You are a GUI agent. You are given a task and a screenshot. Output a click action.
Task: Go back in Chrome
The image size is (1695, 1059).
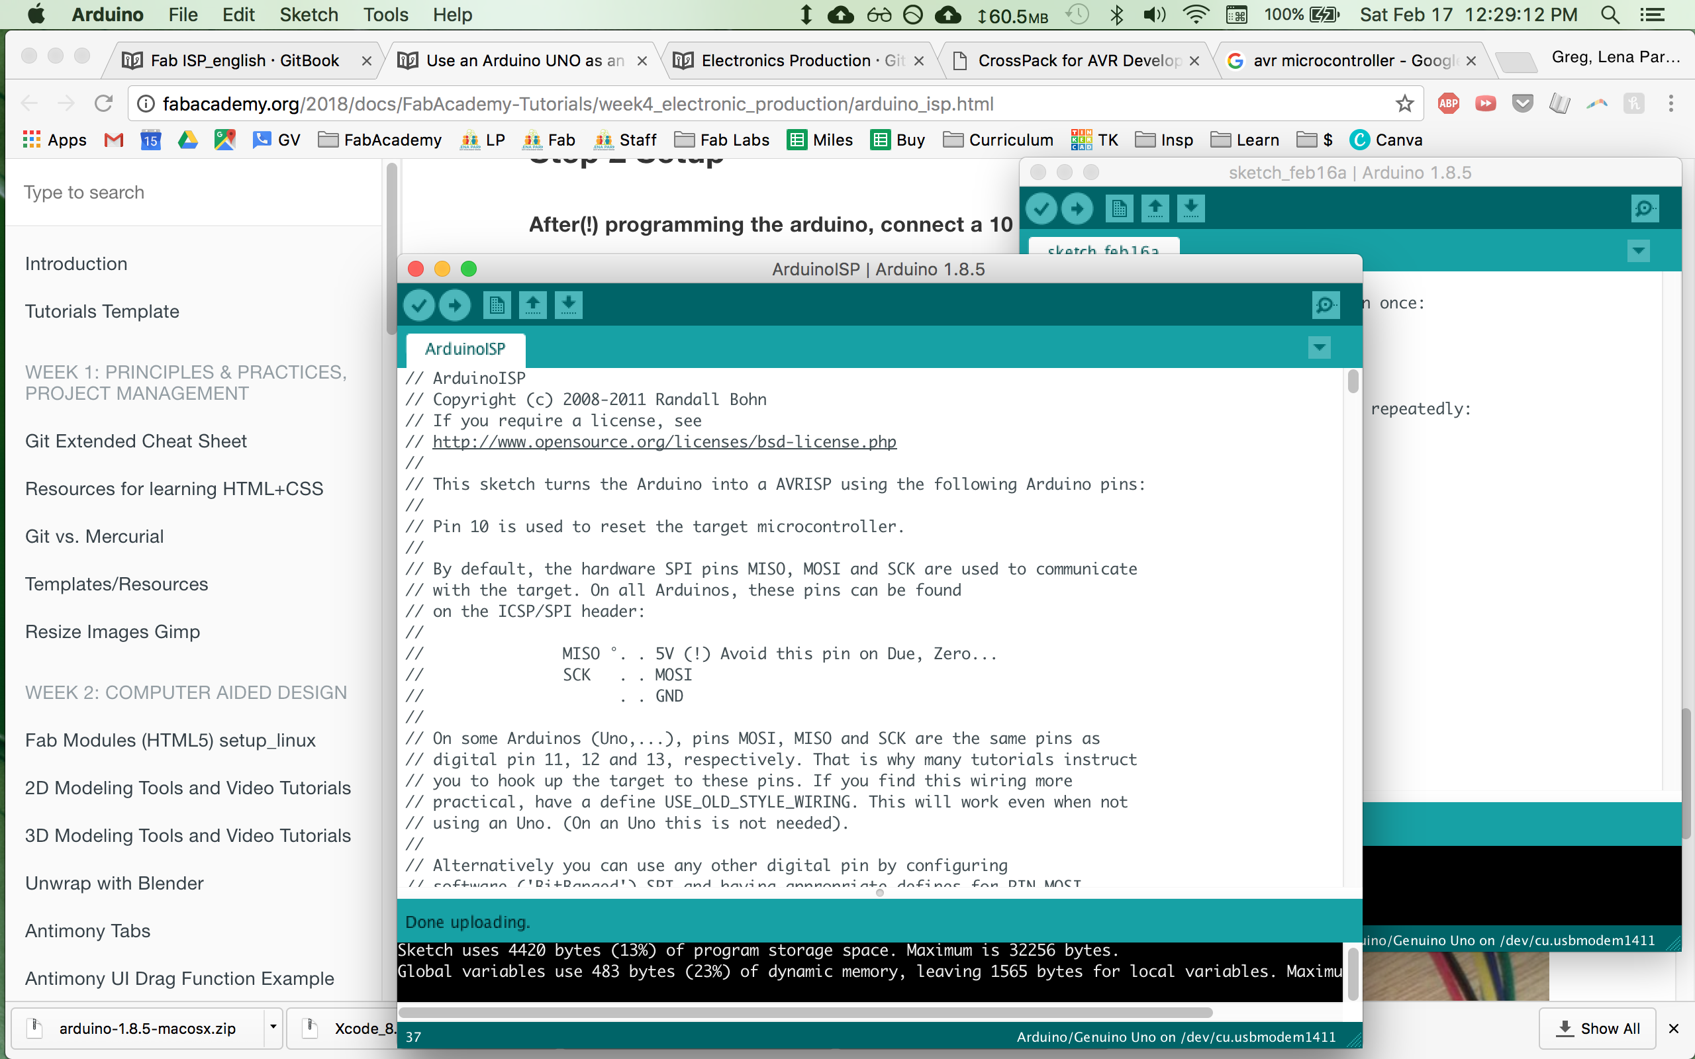coord(29,104)
